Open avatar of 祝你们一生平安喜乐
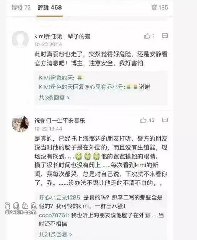This screenshot has width=197, height=240. [x=20, y=124]
